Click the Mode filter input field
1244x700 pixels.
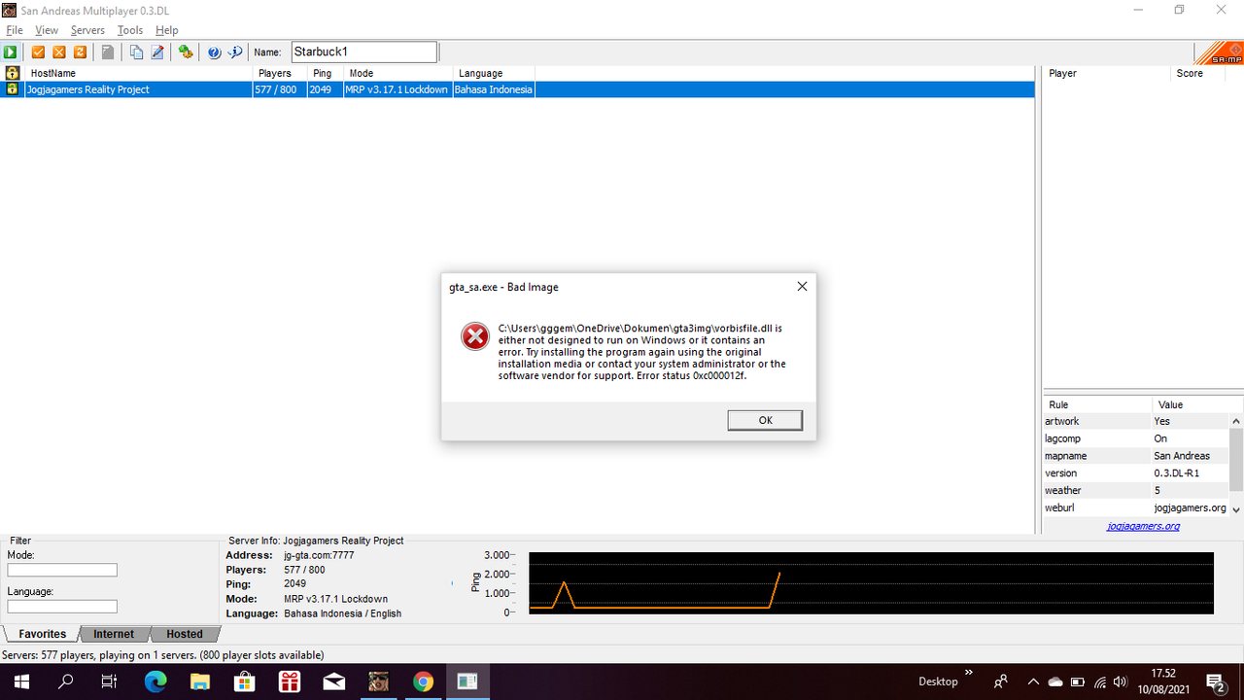(62, 571)
